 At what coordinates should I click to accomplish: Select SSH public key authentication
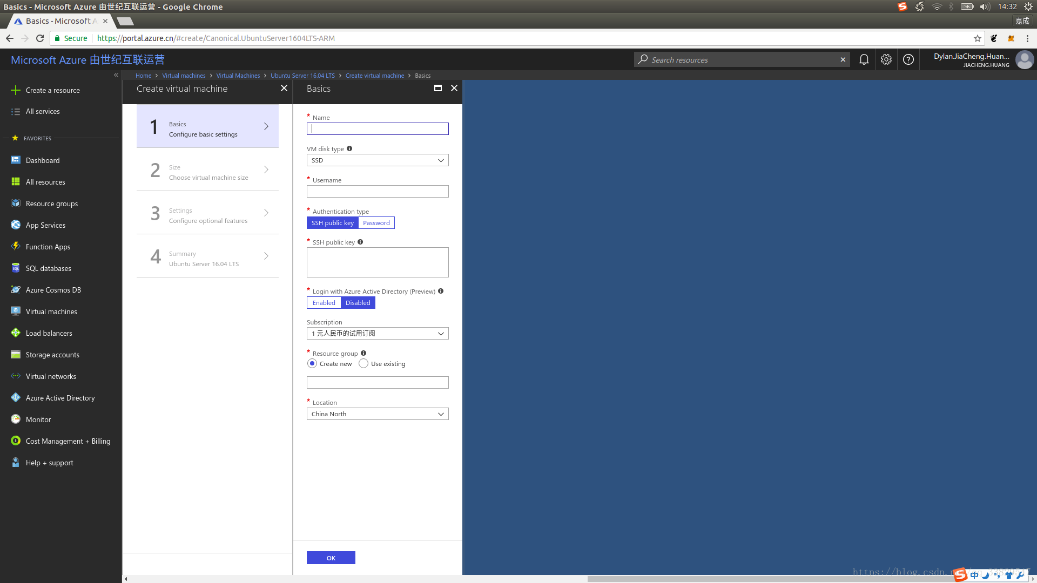click(x=333, y=223)
